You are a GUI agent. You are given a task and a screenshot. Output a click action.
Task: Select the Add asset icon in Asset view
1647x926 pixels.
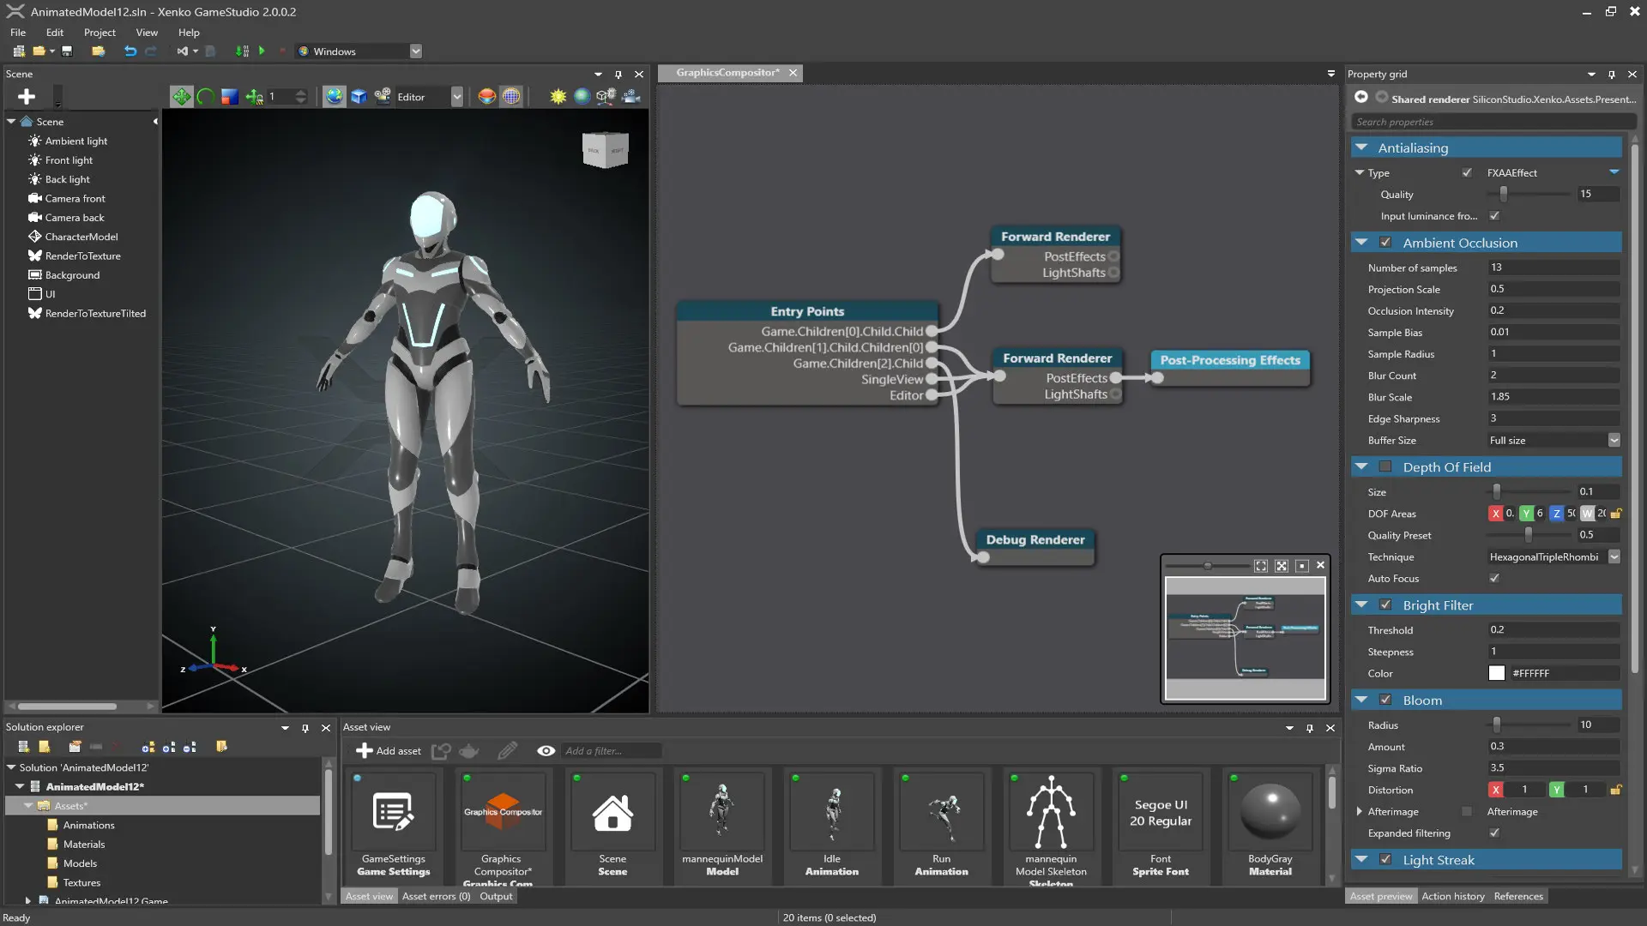pos(362,749)
